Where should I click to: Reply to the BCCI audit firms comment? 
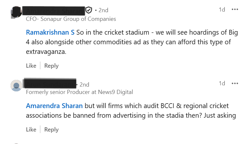[51, 130]
